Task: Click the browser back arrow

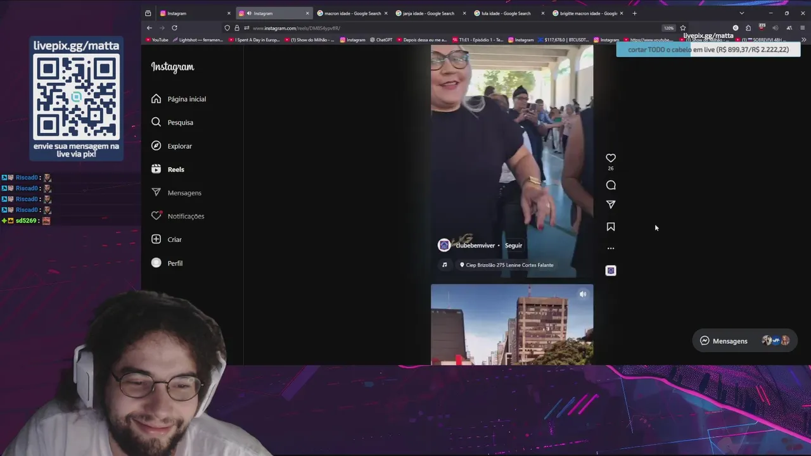Action: [x=149, y=28]
